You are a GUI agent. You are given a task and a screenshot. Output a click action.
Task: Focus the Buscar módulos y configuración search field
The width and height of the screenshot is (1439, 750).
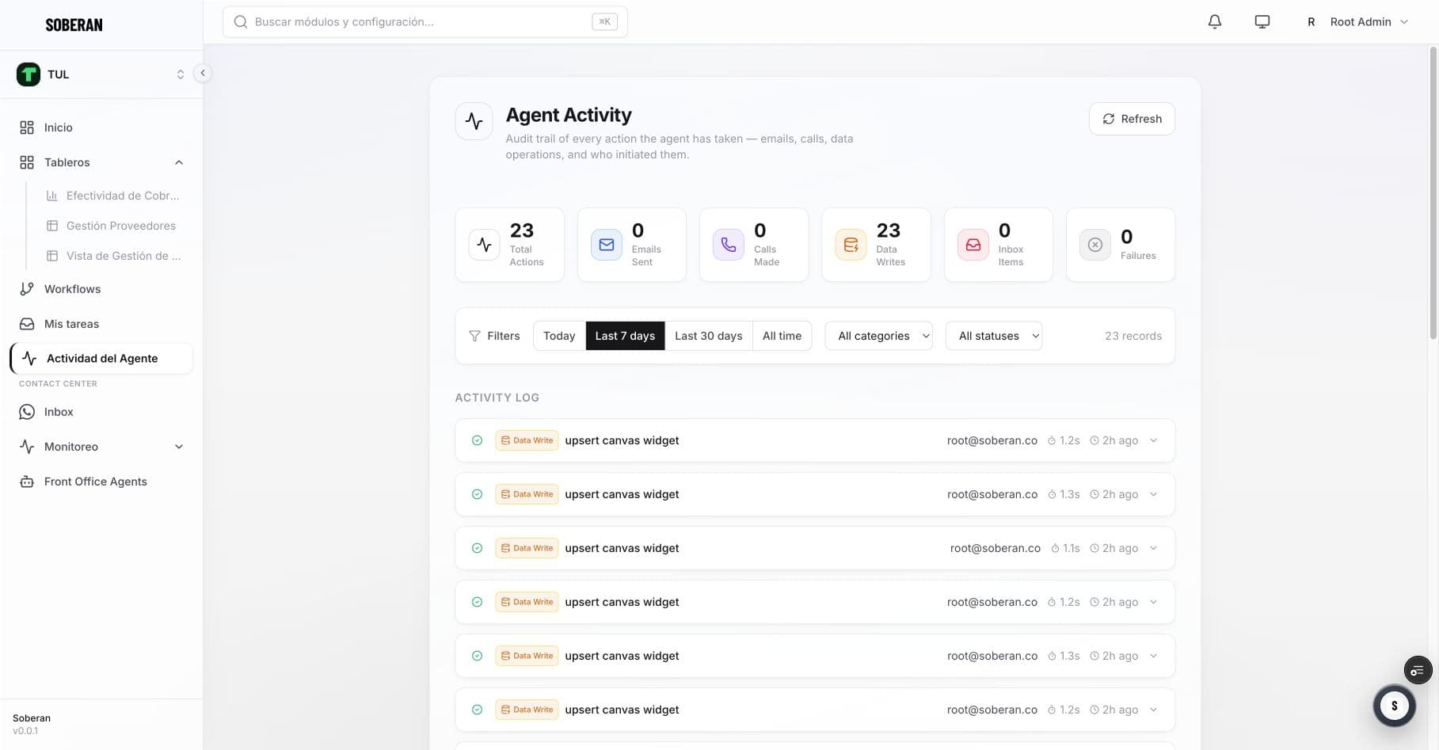point(425,22)
